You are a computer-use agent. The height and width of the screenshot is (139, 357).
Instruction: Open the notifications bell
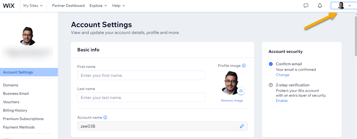[320, 6]
